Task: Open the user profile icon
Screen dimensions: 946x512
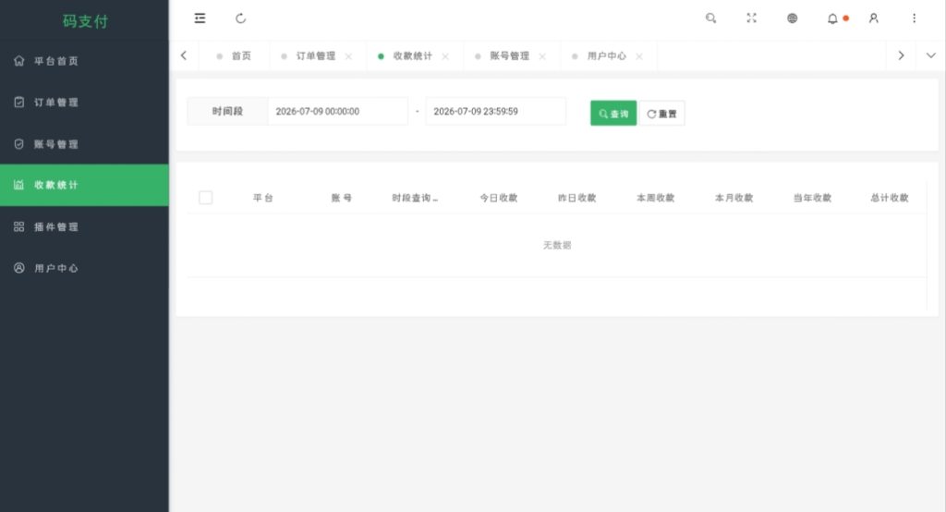Action: pos(874,18)
